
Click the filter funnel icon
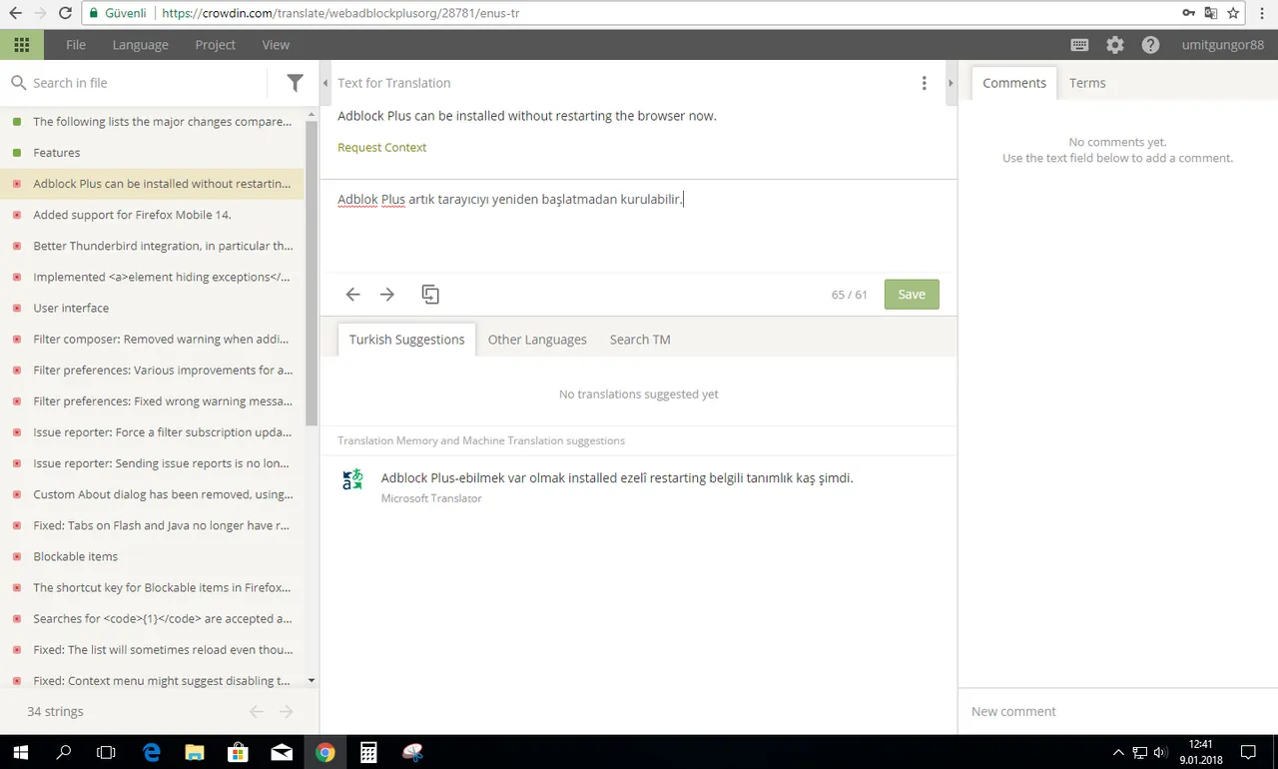click(295, 83)
